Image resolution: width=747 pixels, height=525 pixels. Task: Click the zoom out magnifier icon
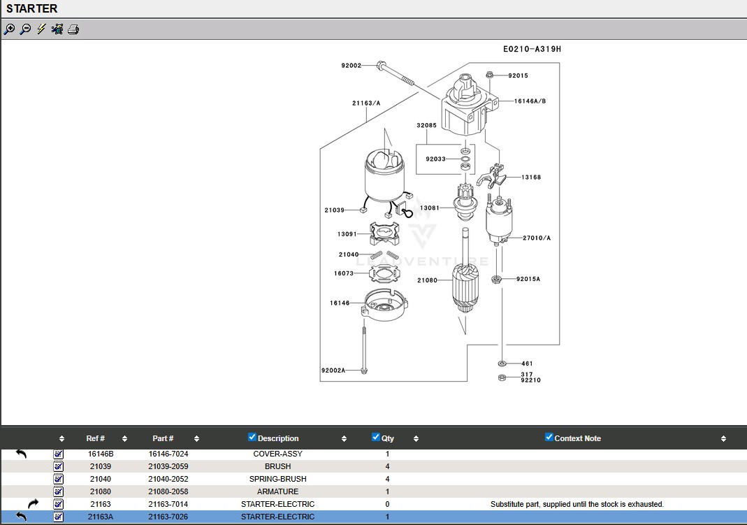25,29
